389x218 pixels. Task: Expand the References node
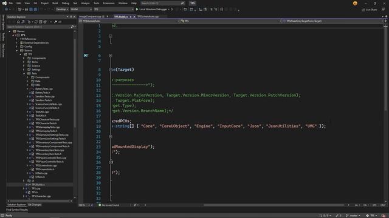pos(16,39)
